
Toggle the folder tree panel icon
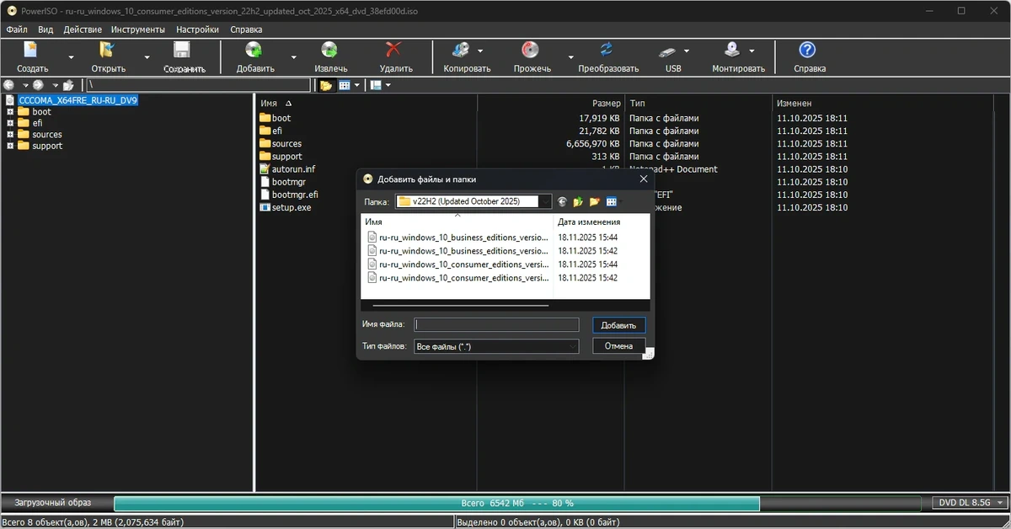coord(326,85)
